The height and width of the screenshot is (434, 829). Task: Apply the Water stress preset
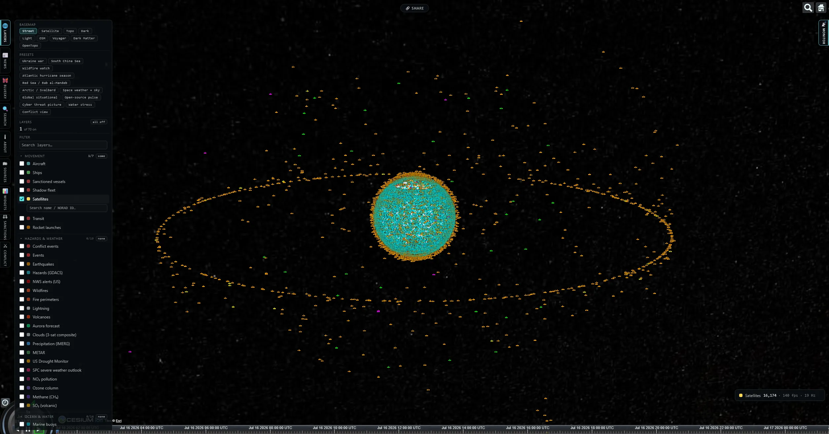(80, 105)
